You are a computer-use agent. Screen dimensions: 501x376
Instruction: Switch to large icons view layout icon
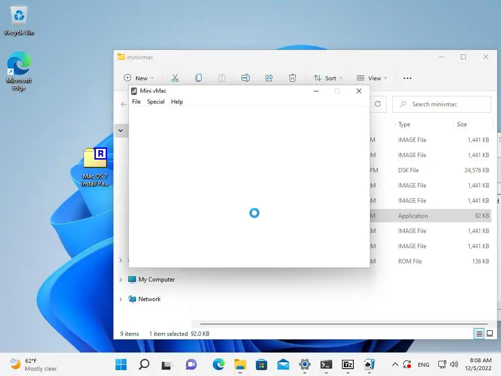coord(489,334)
